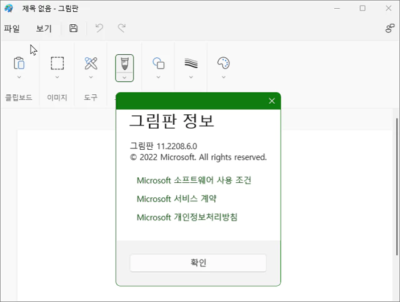Expand the 이미지 dropdown chevron

(57, 77)
